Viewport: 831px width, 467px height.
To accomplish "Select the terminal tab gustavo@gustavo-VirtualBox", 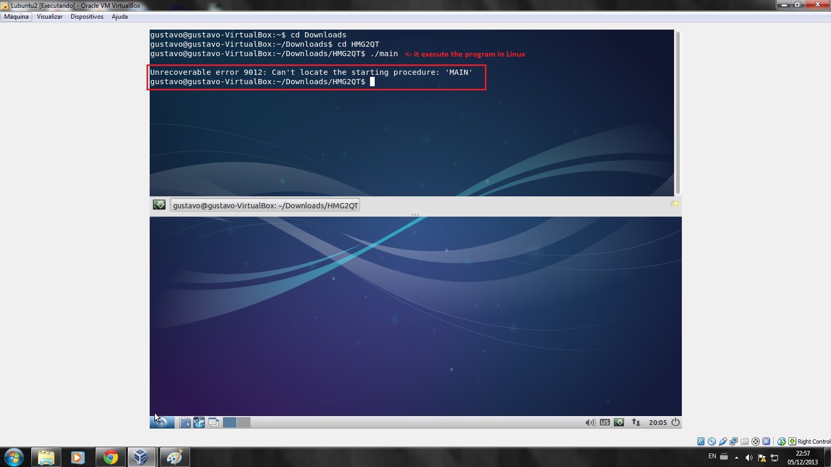I will [265, 205].
